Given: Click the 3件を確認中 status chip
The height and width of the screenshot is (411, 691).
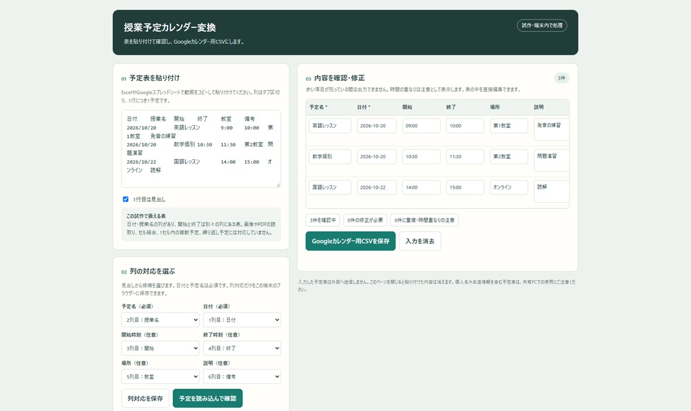Looking at the screenshot, I should click(x=323, y=220).
